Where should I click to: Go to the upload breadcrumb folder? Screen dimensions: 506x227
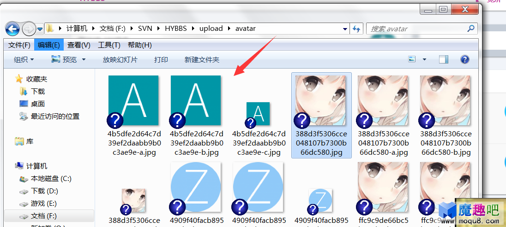[211, 29]
